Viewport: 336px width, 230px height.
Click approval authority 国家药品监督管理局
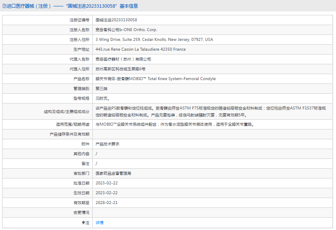113,173
